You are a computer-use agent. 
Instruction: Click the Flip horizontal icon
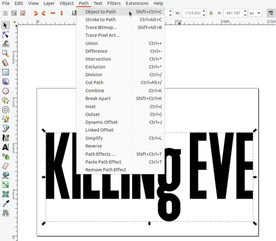coord(53,13)
